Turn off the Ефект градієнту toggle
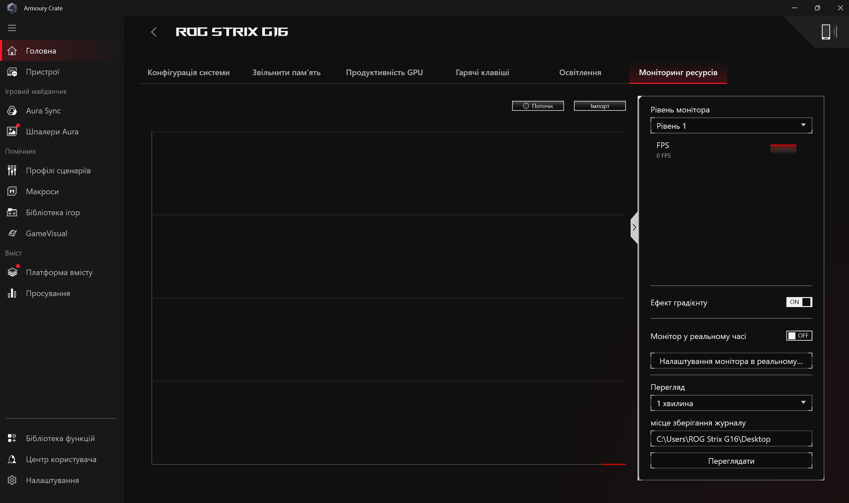Screen dimensions: 849x503 798,302
